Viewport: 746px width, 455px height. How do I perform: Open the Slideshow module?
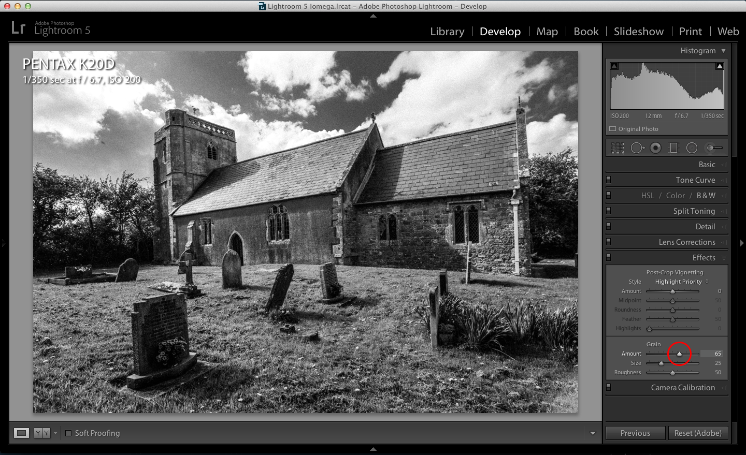click(638, 31)
